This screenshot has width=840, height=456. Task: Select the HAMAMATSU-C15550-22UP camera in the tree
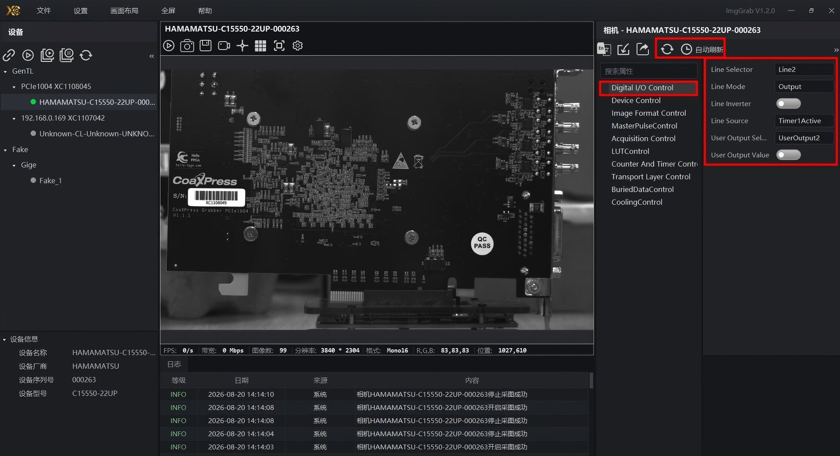[x=79, y=102]
